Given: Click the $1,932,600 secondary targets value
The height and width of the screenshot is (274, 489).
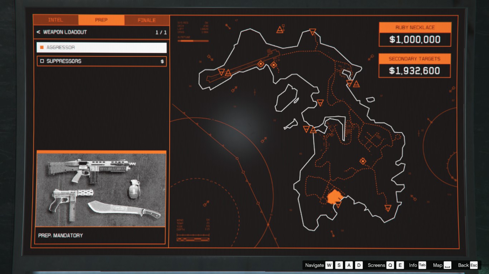Looking at the screenshot, I should pyautogui.click(x=415, y=71).
